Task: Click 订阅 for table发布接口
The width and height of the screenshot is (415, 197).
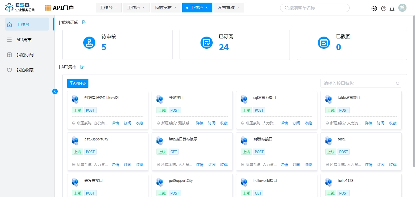Action: coord(381,123)
